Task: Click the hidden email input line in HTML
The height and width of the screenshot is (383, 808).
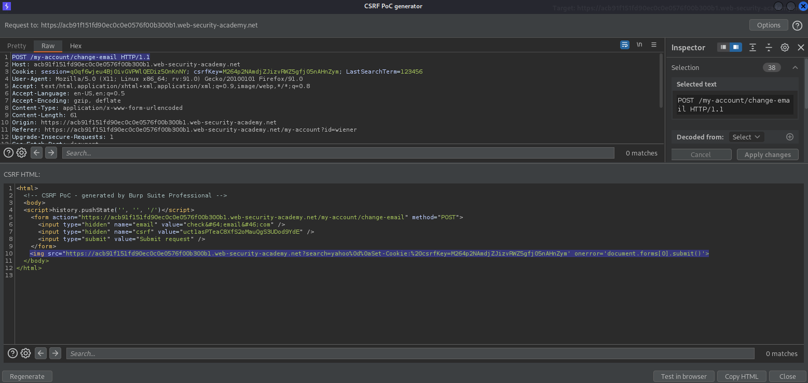Action: (161, 224)
